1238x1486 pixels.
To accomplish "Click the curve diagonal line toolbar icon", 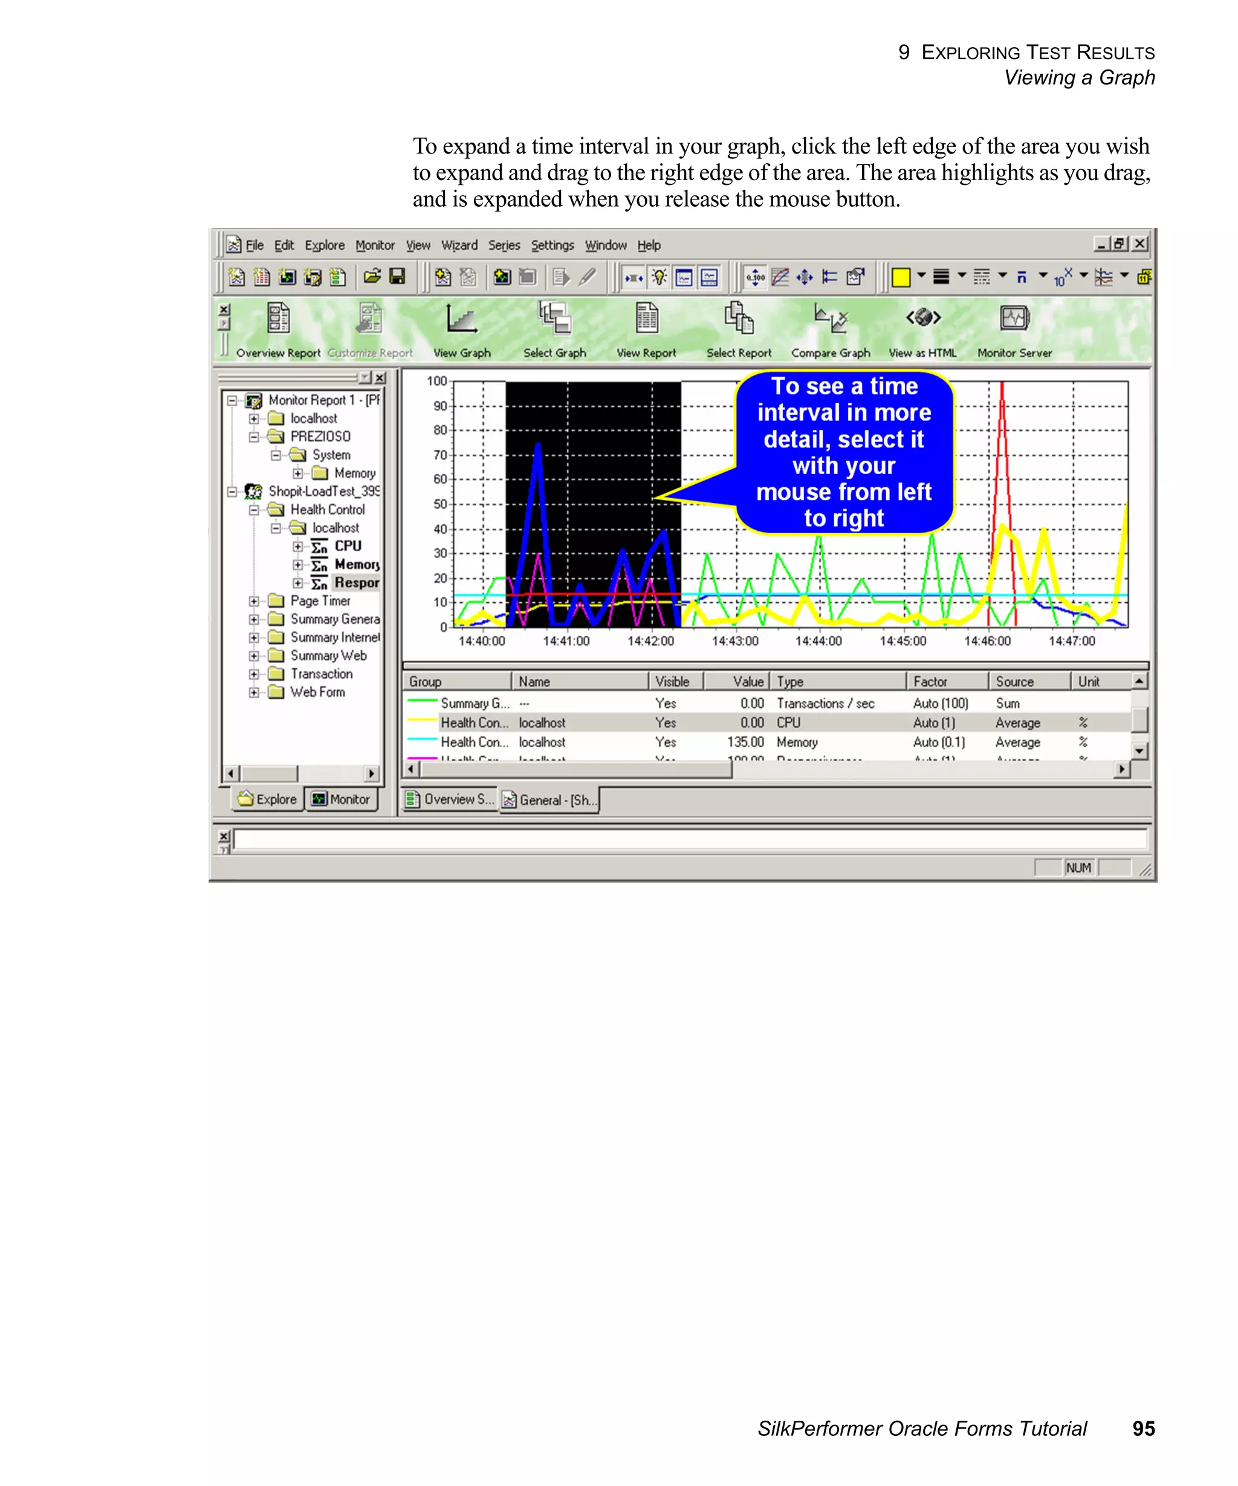I will [x=780, y=277].
